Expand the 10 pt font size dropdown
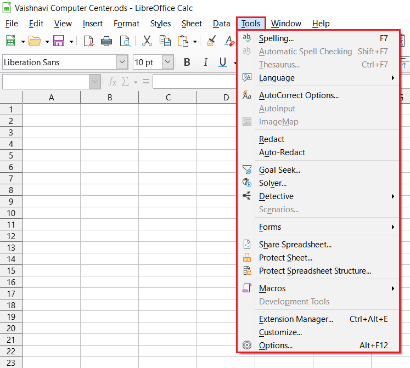The height and width of the screenshot is (368, 410). (167, 62)
